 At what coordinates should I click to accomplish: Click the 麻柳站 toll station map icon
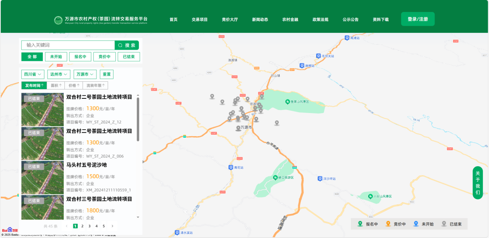coord(302,66)
